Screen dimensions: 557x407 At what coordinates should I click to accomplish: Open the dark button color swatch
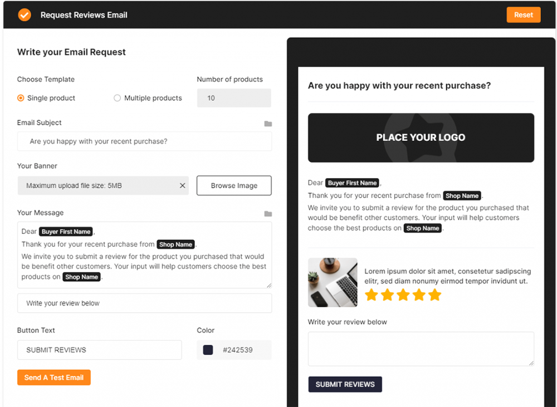pyautogui.click(x=208, y=350)
